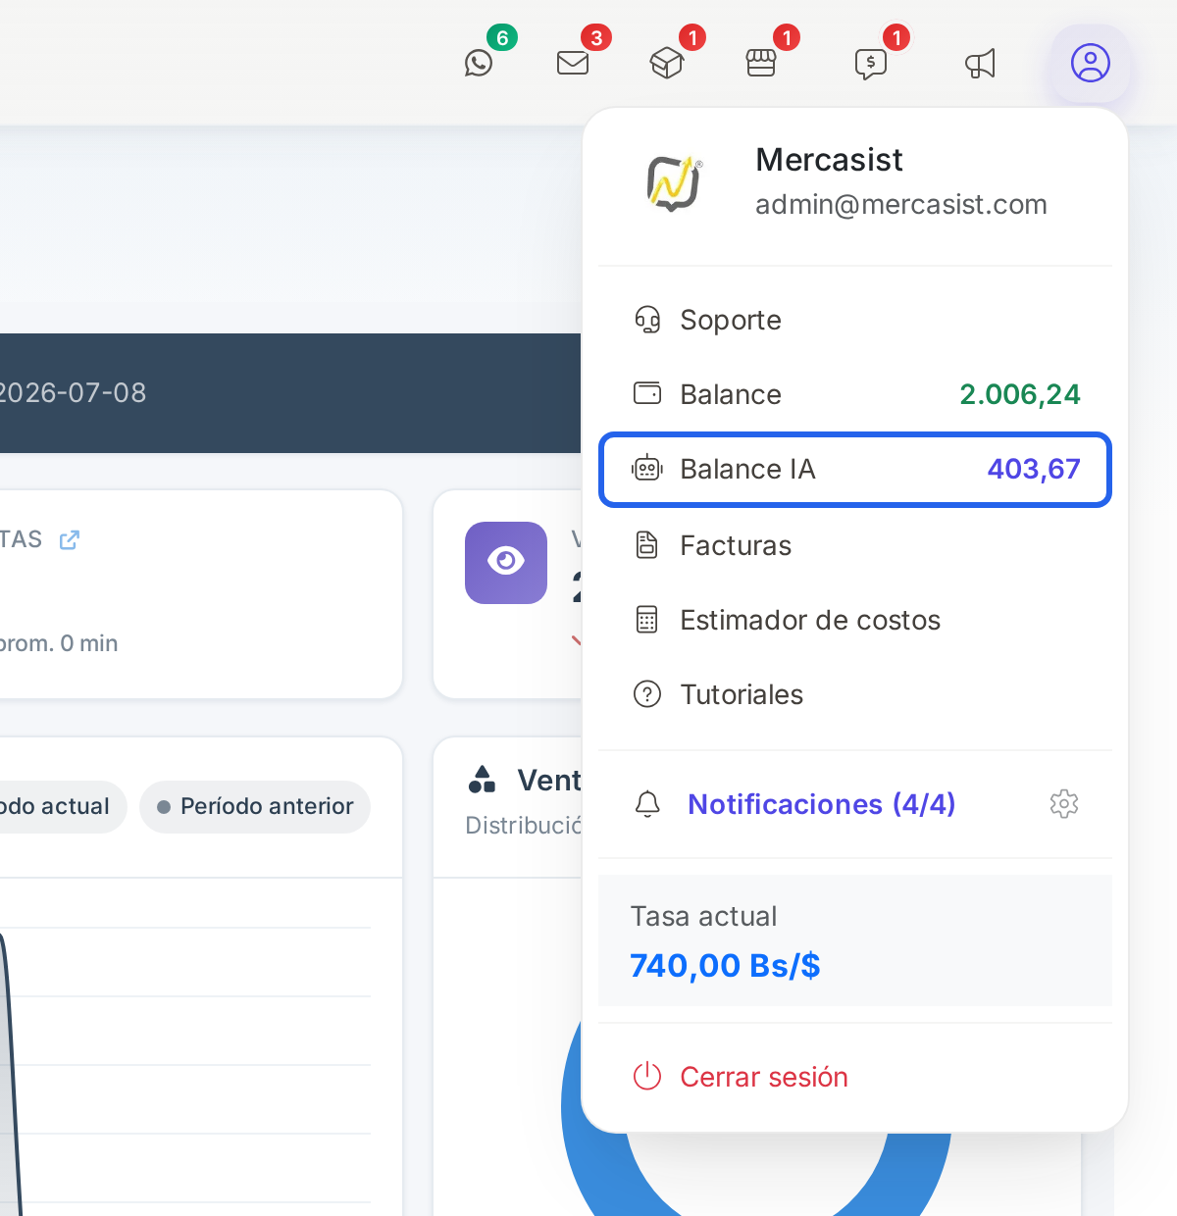
Task: Click the shapes icon beside Vent heading
Action: (482, 779)
